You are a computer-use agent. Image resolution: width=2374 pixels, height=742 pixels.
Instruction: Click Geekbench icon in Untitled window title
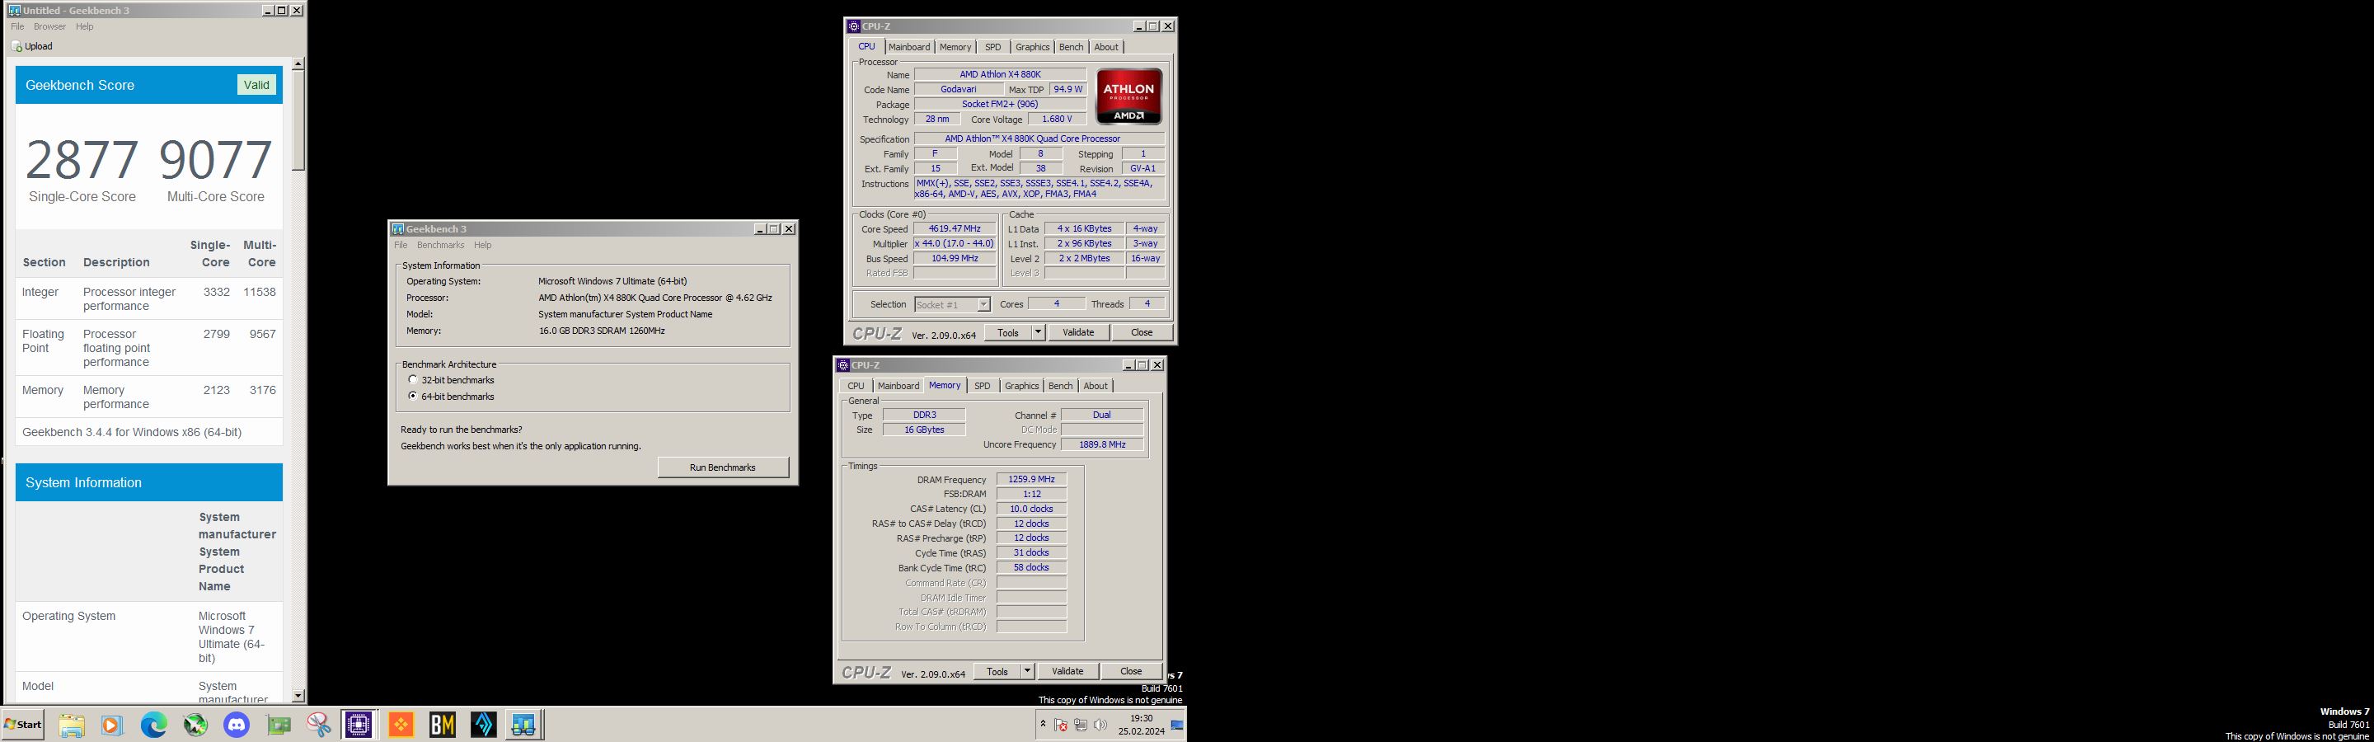[x=14, y=10]
